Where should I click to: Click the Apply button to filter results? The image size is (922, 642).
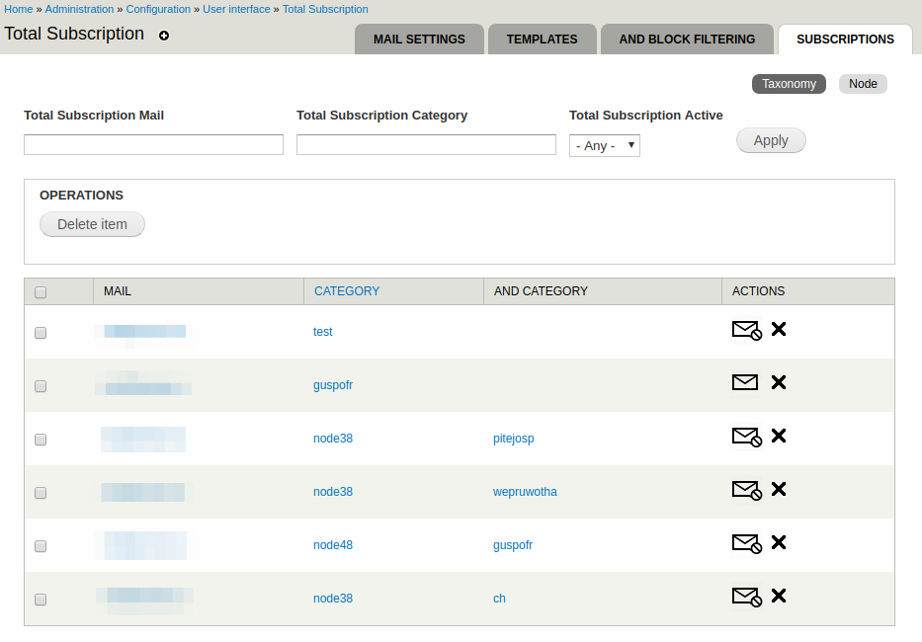coord(771,140)
